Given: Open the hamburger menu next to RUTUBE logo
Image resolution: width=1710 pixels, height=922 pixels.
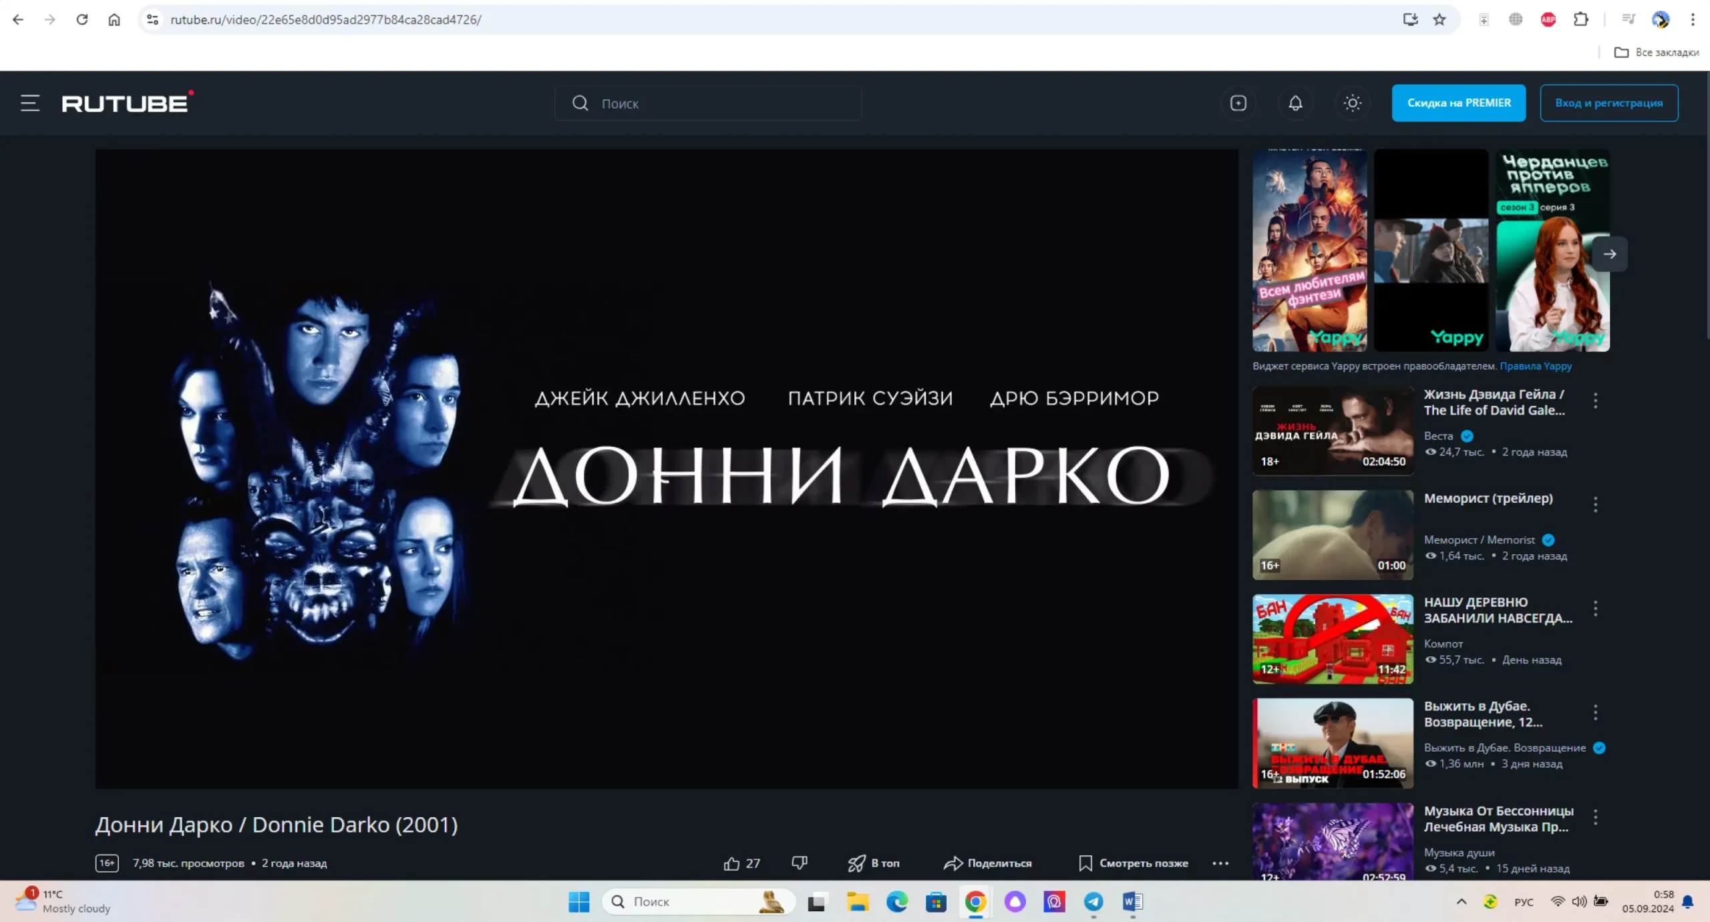Looking at the screenshot, I should (30, 103).
